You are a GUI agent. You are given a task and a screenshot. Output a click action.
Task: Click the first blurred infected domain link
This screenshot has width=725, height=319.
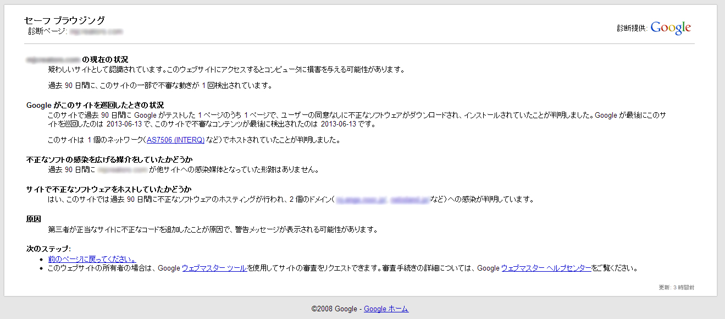(x=361, y=200)
